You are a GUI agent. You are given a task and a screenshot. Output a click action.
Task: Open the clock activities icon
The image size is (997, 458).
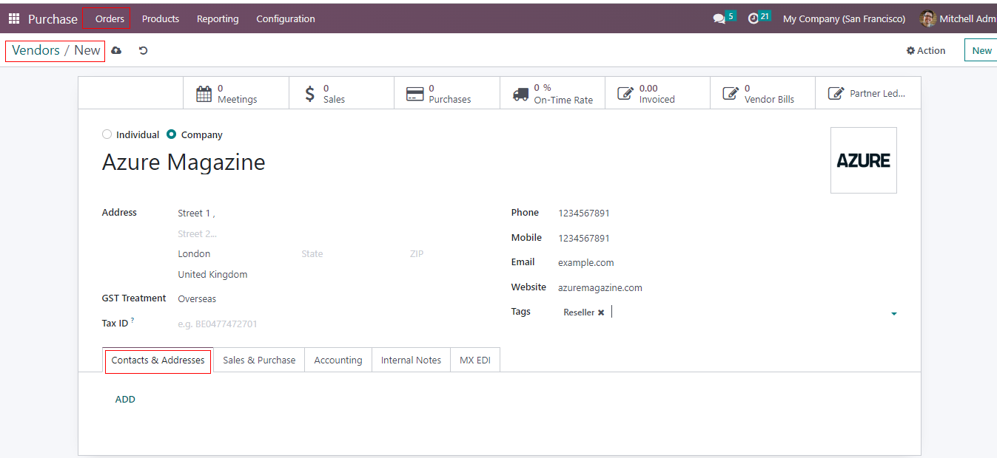tap(753, 18)
